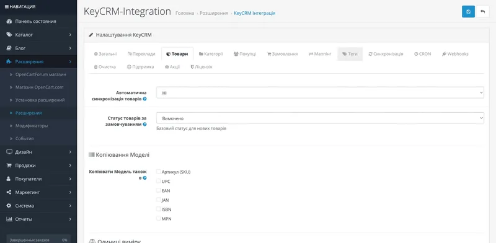Click the share icon beside Маркетинг

(x=9, y=192)
